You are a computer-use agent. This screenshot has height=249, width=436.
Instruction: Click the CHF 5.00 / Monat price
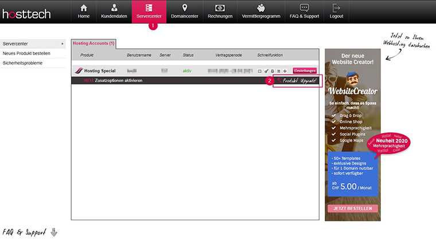click(x=352, y=186)
